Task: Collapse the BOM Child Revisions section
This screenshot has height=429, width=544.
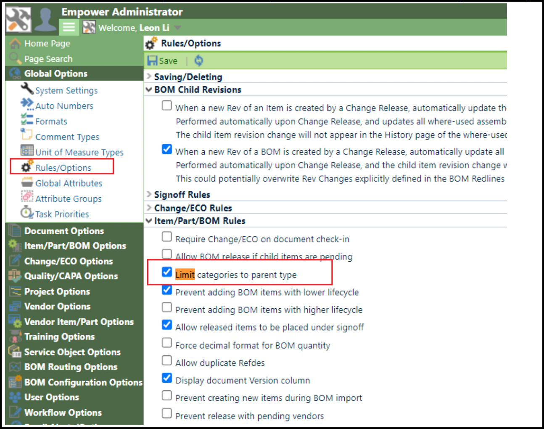Action: click(198, 90)
